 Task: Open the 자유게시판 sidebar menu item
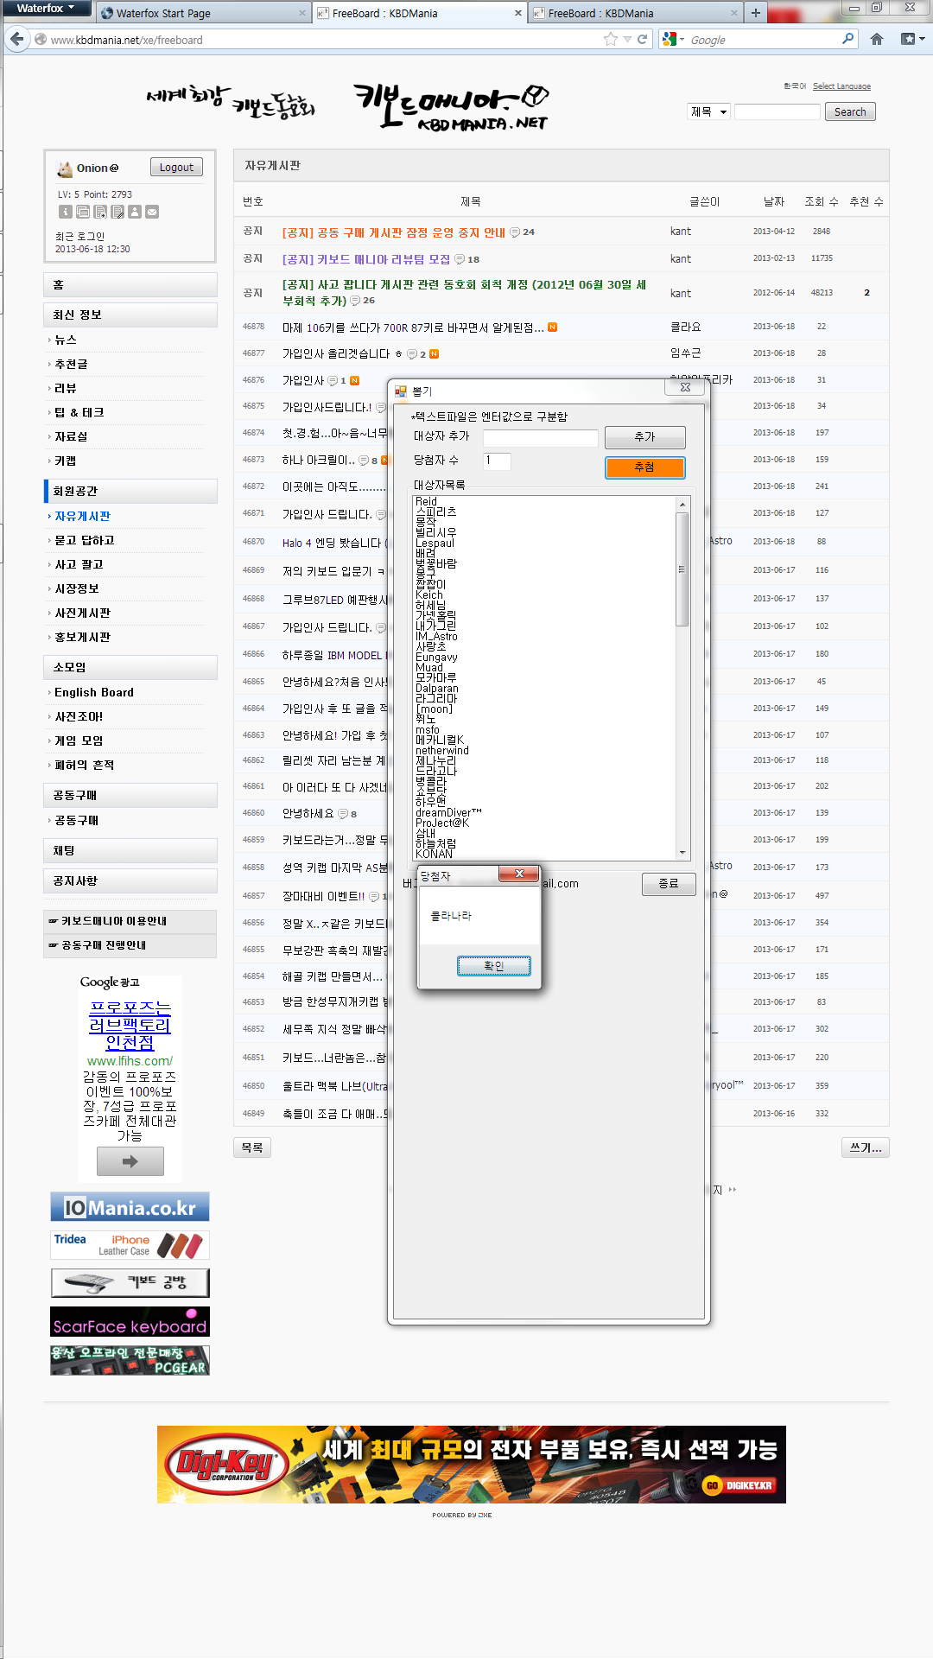(x=82, y=516)
